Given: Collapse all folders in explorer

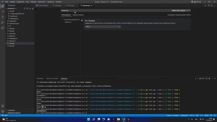Looking at the screenshot, I should pos(33,8).
